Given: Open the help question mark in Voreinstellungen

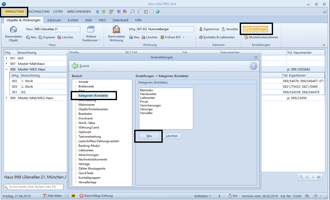Looking at the screenshot, I should (253, 66).
